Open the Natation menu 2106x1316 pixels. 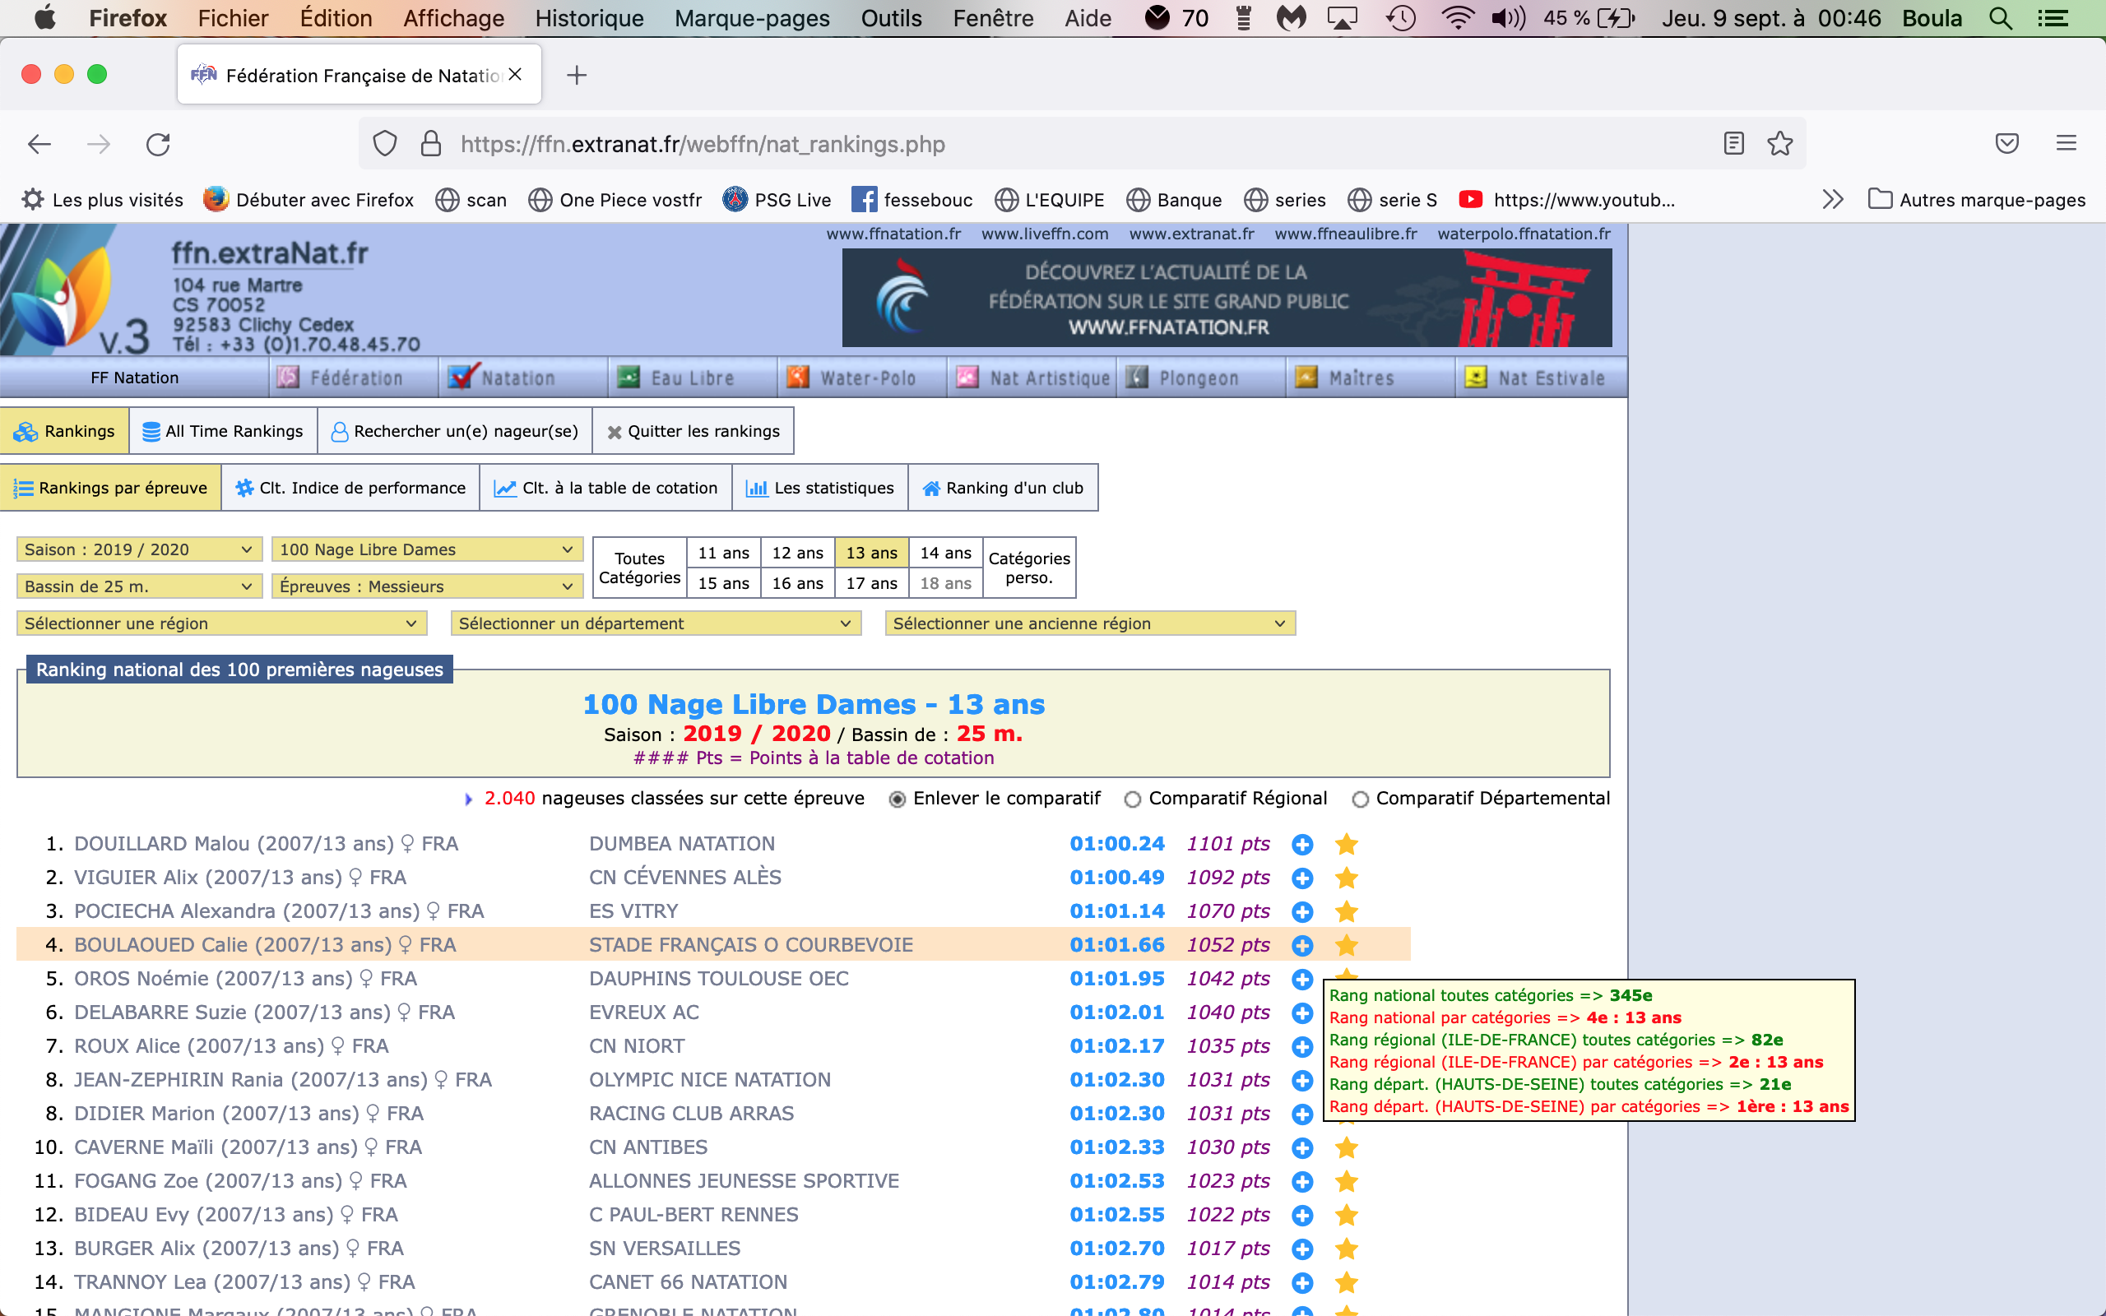pyautogui.click(x=522, y=378)
